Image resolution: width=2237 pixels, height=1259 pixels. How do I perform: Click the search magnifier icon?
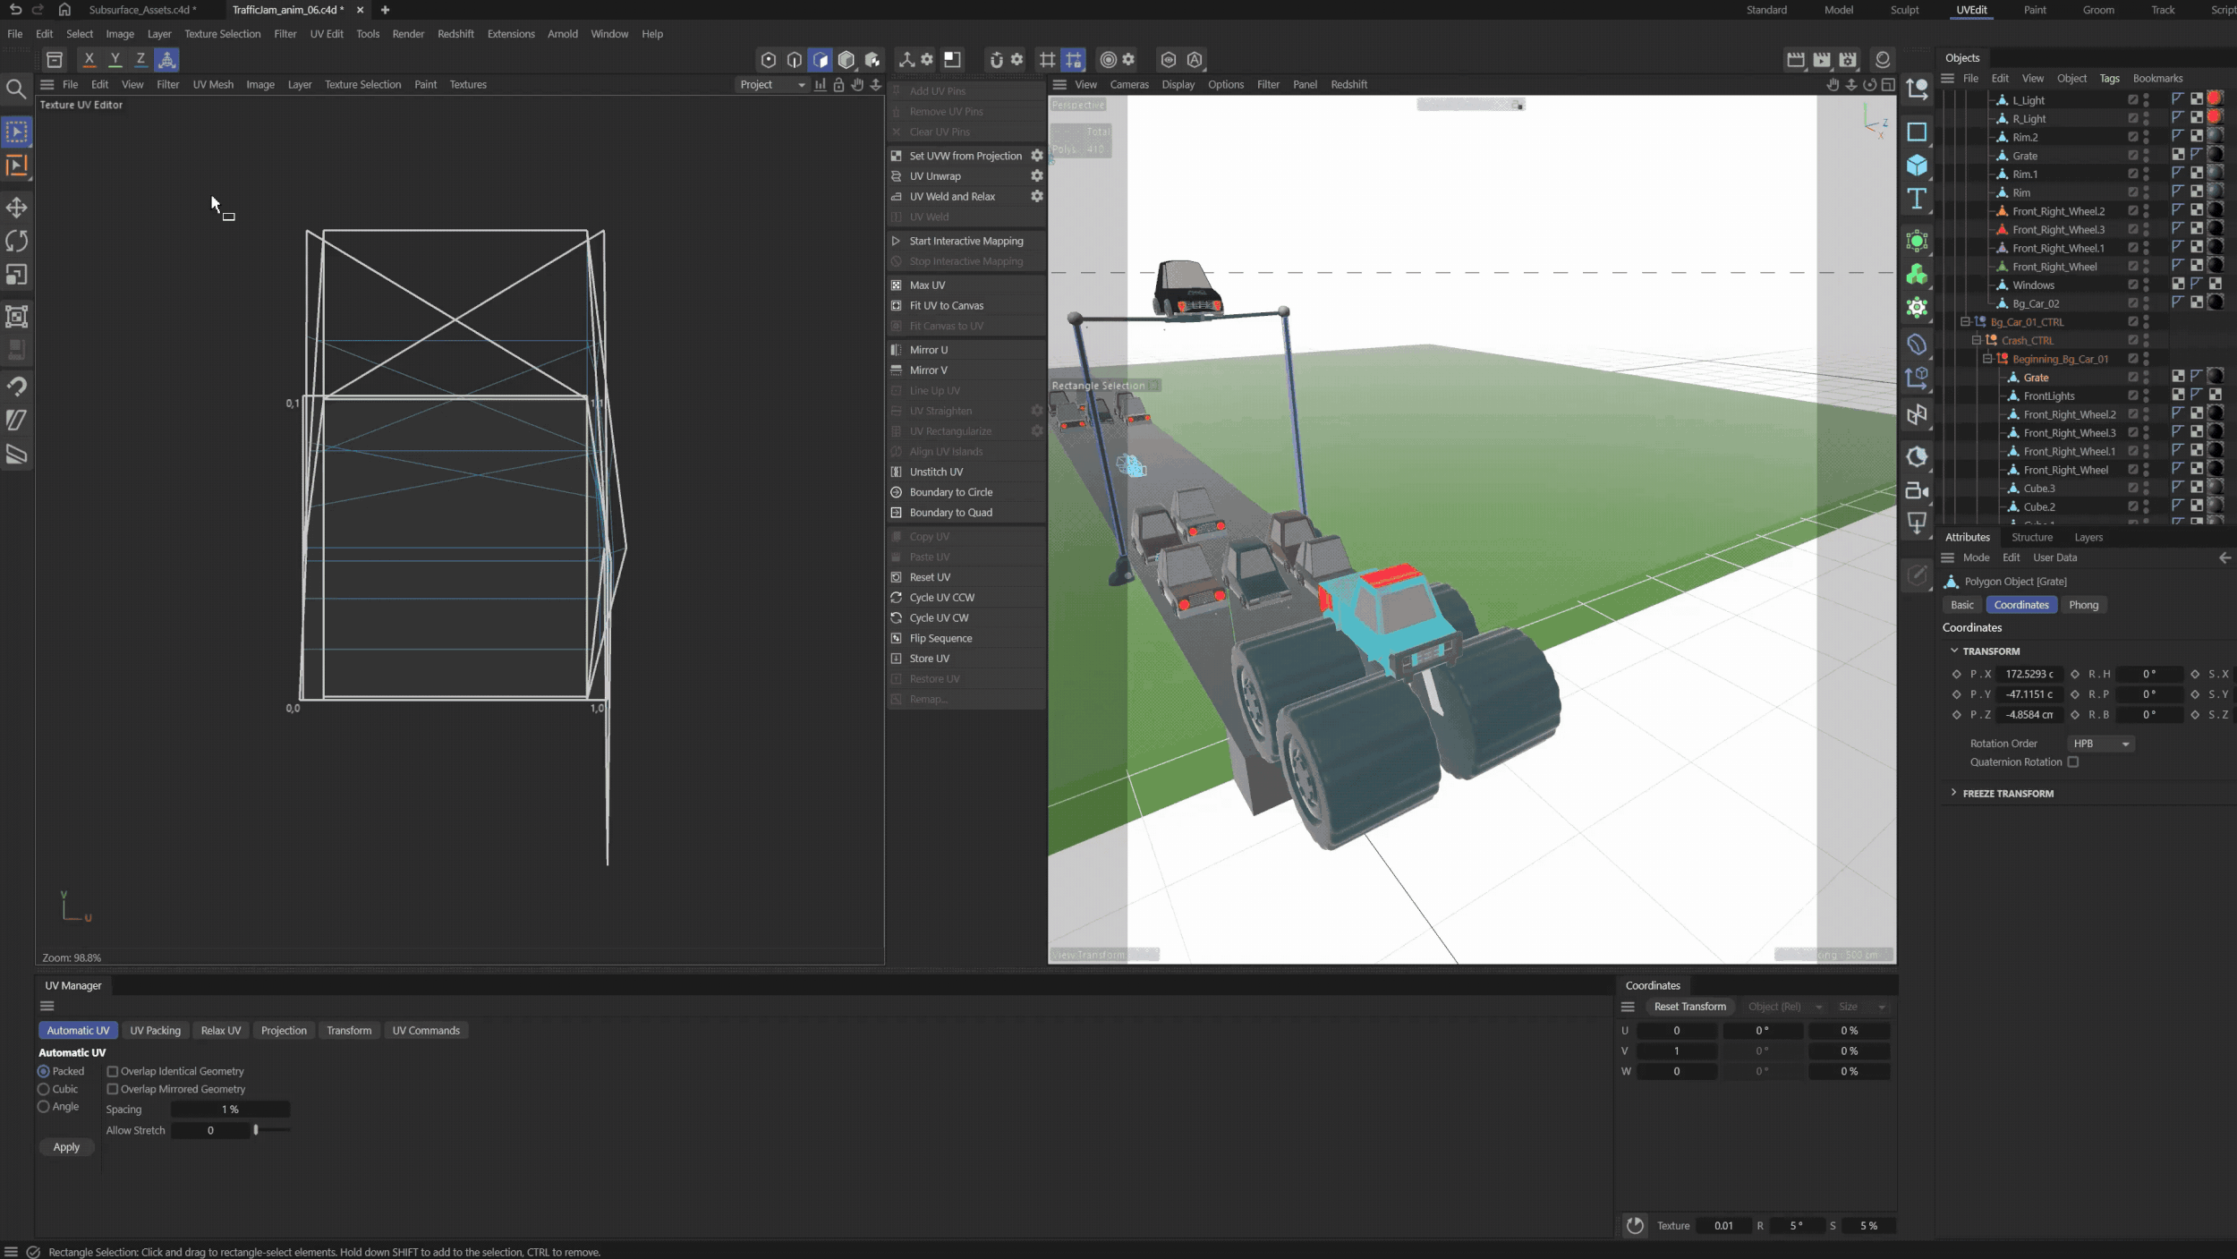pyautogui.click(x=16, y=89)
